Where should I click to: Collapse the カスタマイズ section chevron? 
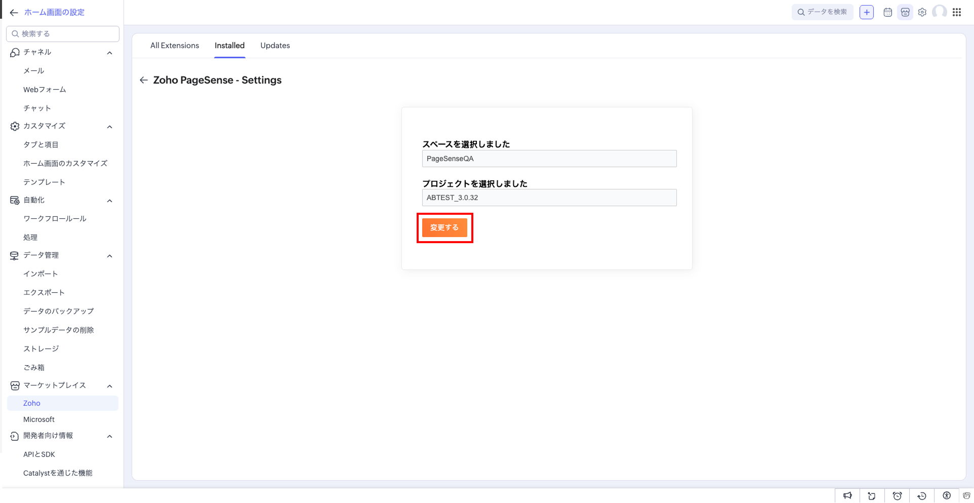pyautogui.click(x=109, y=127)
